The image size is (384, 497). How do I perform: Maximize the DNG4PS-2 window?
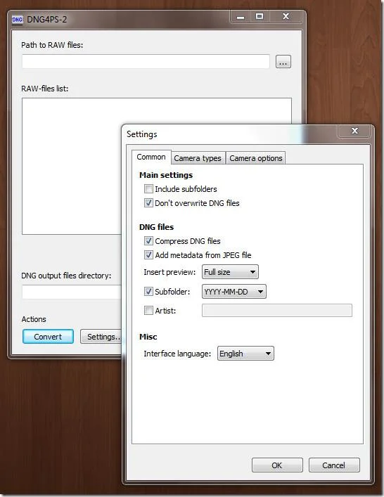(x=260, y=16)
